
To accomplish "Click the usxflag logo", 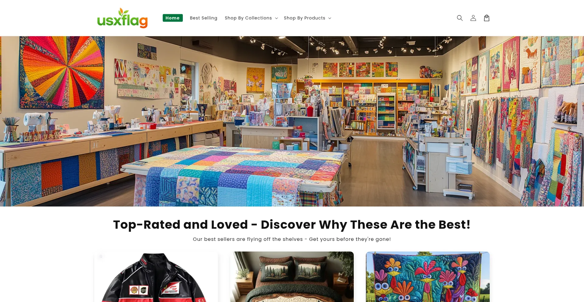I will point(122,18).
